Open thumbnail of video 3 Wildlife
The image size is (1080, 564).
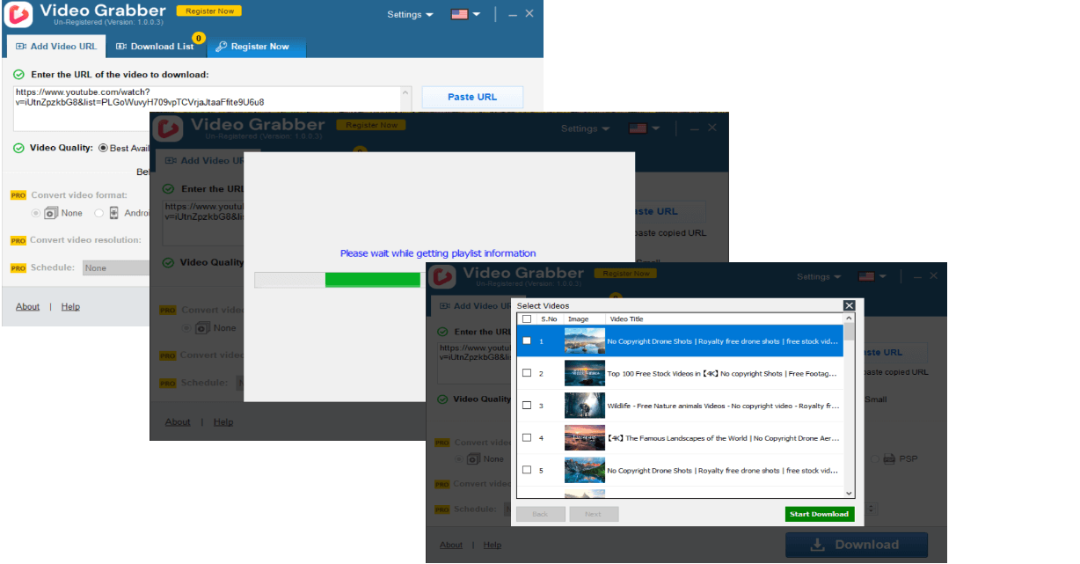pos(585,406)
